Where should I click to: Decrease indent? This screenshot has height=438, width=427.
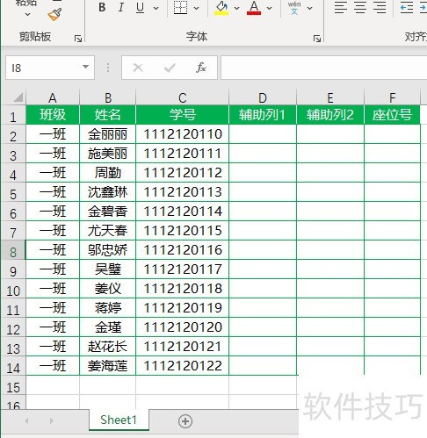tap(407, 8)
